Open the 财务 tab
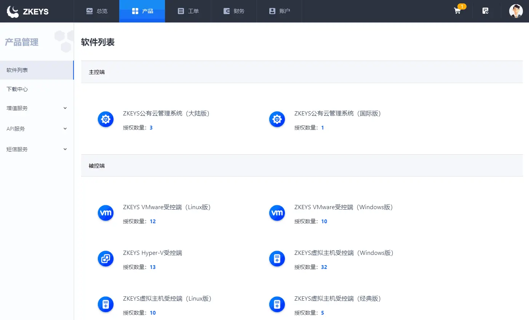The width and height of the screenshot is (529, 320). pos(233,11)
